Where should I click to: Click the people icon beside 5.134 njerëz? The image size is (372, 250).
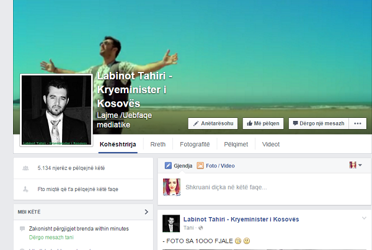pyautogui.click(x=25, y=168)
